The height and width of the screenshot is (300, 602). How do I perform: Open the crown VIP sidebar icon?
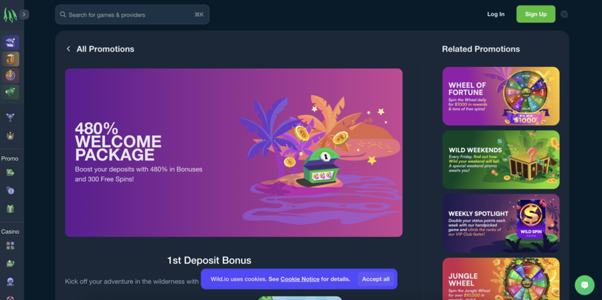[10, 135]
